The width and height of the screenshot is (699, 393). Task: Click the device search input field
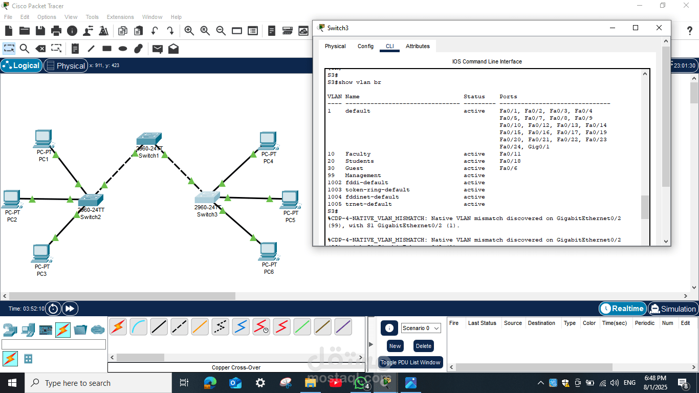click(x=54, y=344)
